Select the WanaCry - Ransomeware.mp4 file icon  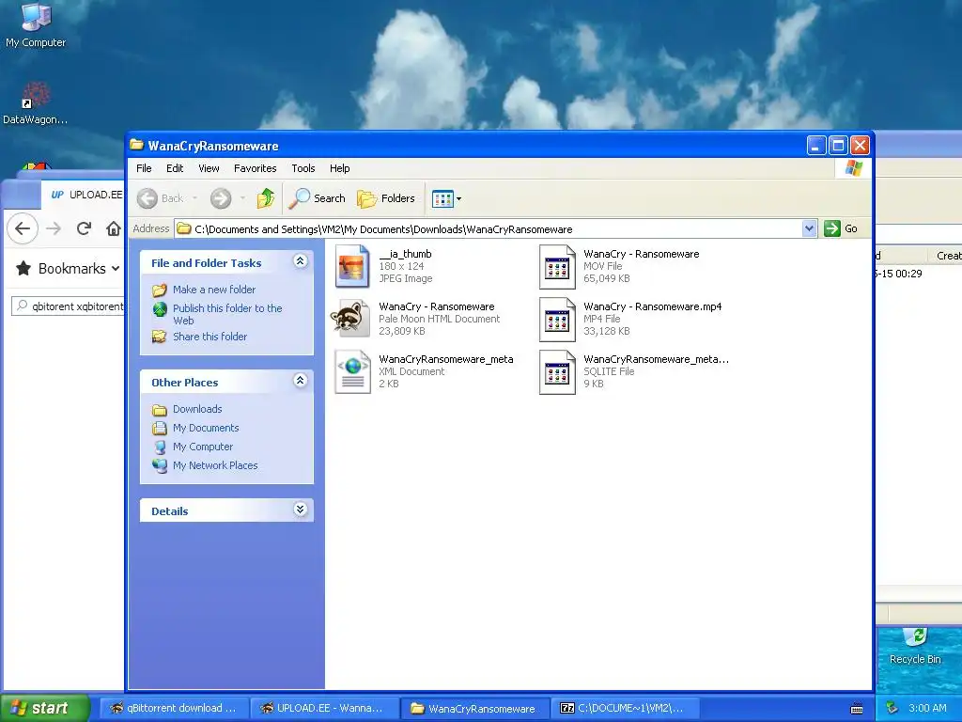pyautogui.click(x=557, y=320)
